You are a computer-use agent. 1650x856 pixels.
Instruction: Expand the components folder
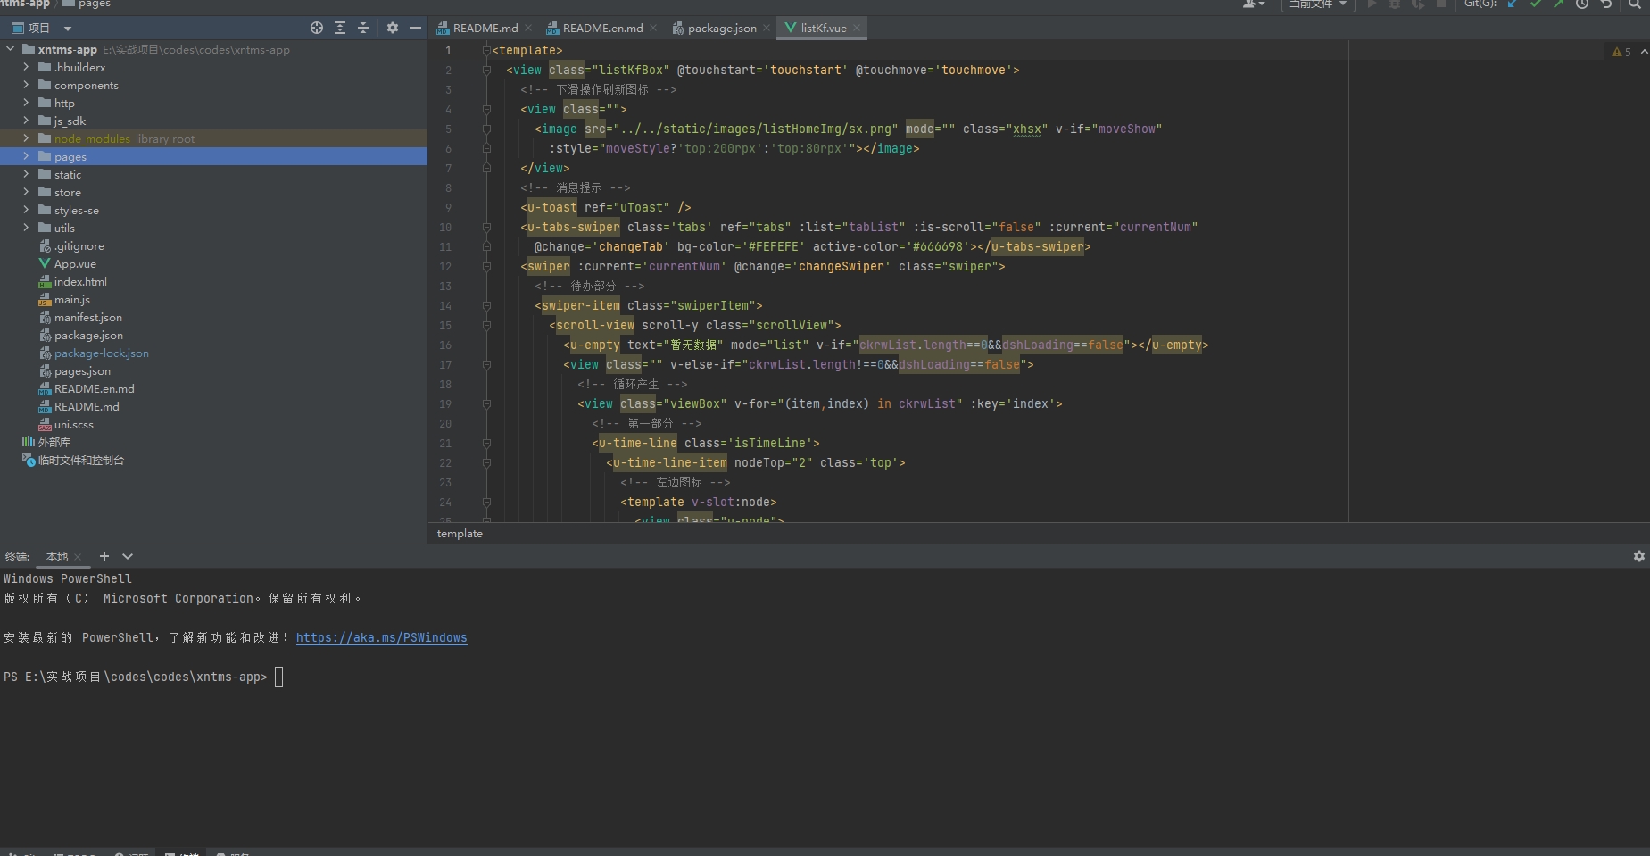(x=26, y=85)
